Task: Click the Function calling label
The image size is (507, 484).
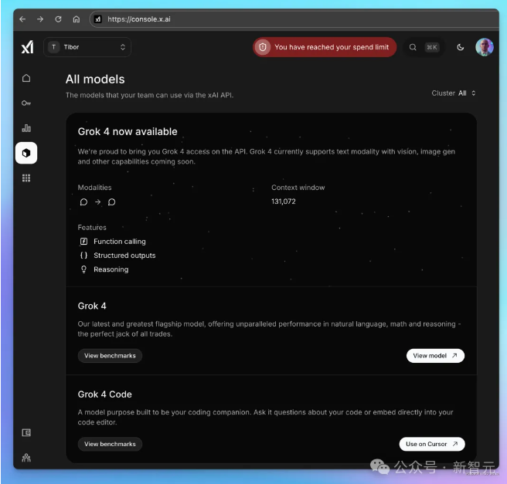Action: pyautogui.click(x=120, y=242)
